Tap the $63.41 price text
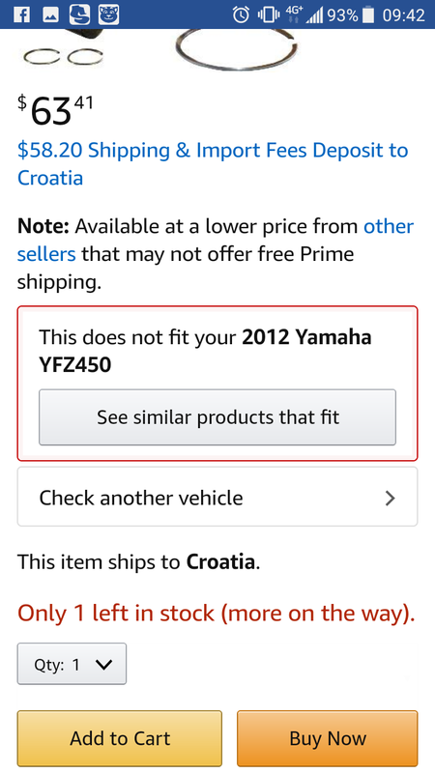Image resolution: width=435 pixels, height=773 pixels. [x=55, y=110]
